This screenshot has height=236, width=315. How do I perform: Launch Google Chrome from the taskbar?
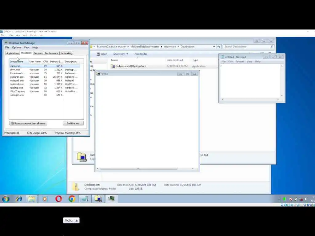pyautogui.click(x=72, y=199)
